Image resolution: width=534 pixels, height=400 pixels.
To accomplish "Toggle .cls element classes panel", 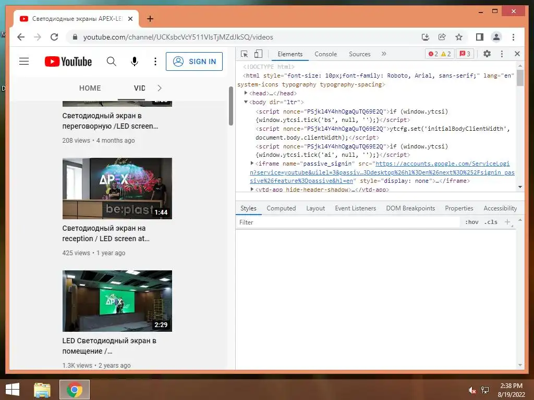I will (x=491, y=222).
